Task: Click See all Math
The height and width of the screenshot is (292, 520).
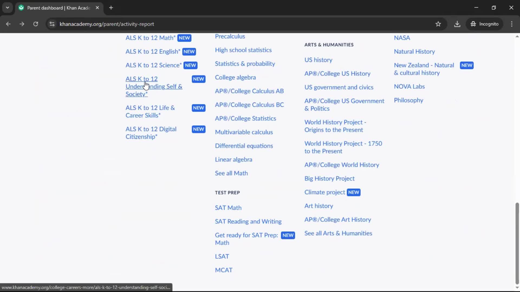Action: click(232, 173)
